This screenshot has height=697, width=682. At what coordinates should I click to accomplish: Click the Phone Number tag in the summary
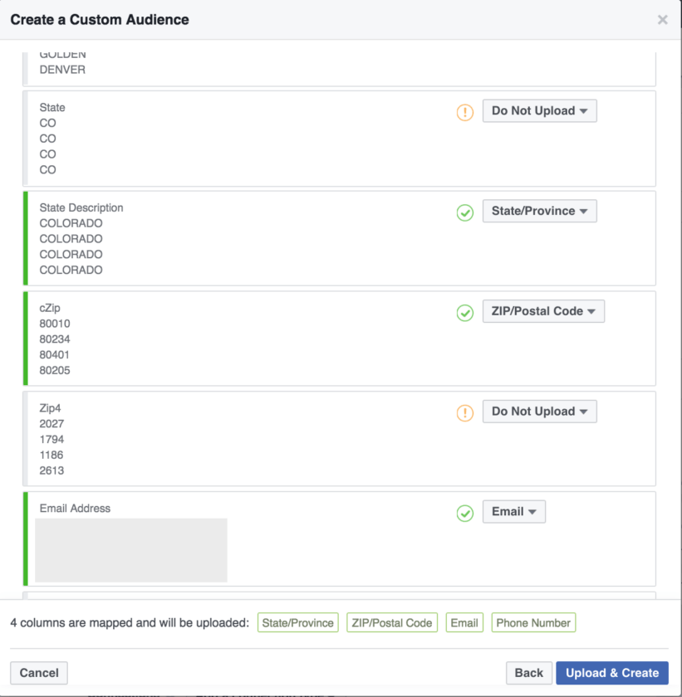[533, 622]
